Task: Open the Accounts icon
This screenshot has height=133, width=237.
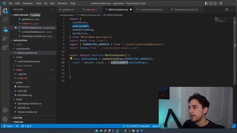Action: (x=5, y=110)
